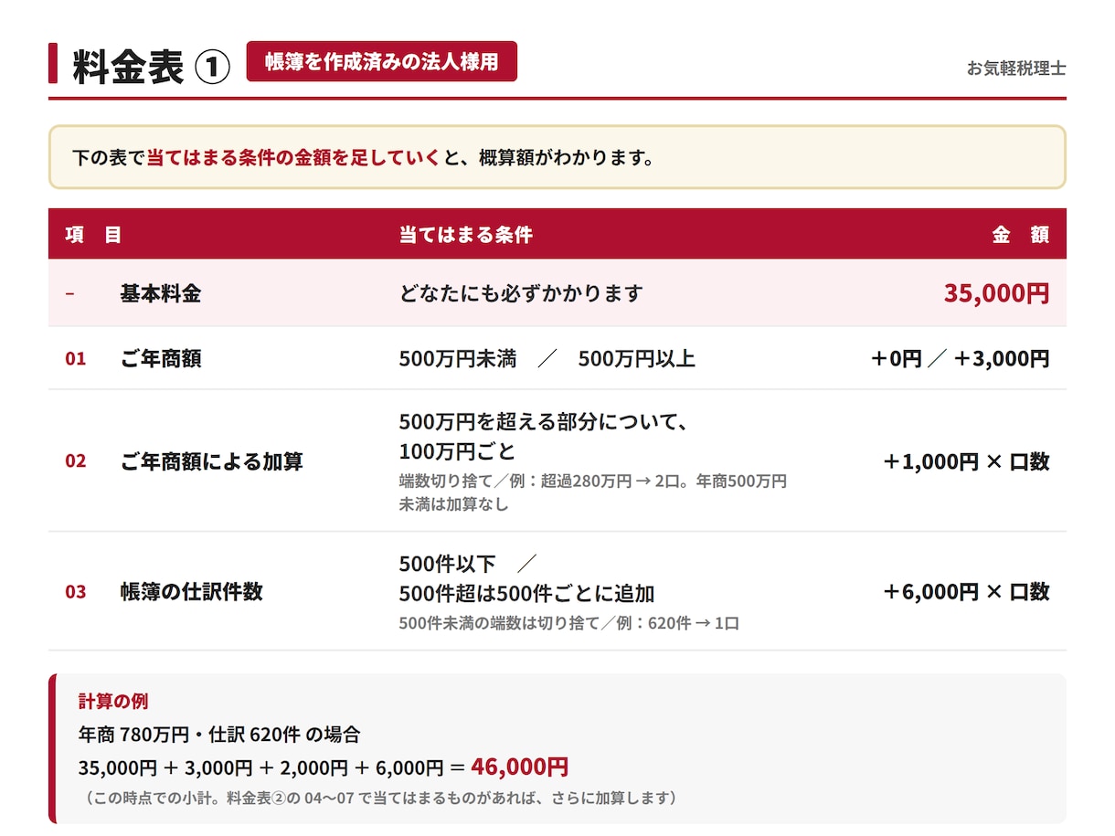Click 500件超は500件ごとに追加 condition text
The image size is (1115, 836).
(x=526, y=594)
